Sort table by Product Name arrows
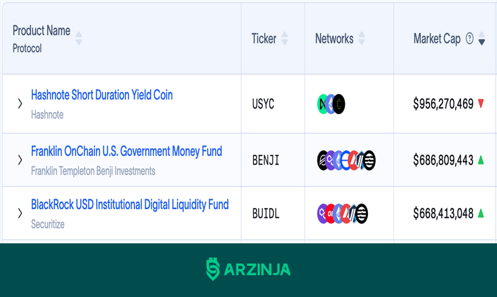The height and width of the screenshot is (297, 497). [x=79, y=38]
